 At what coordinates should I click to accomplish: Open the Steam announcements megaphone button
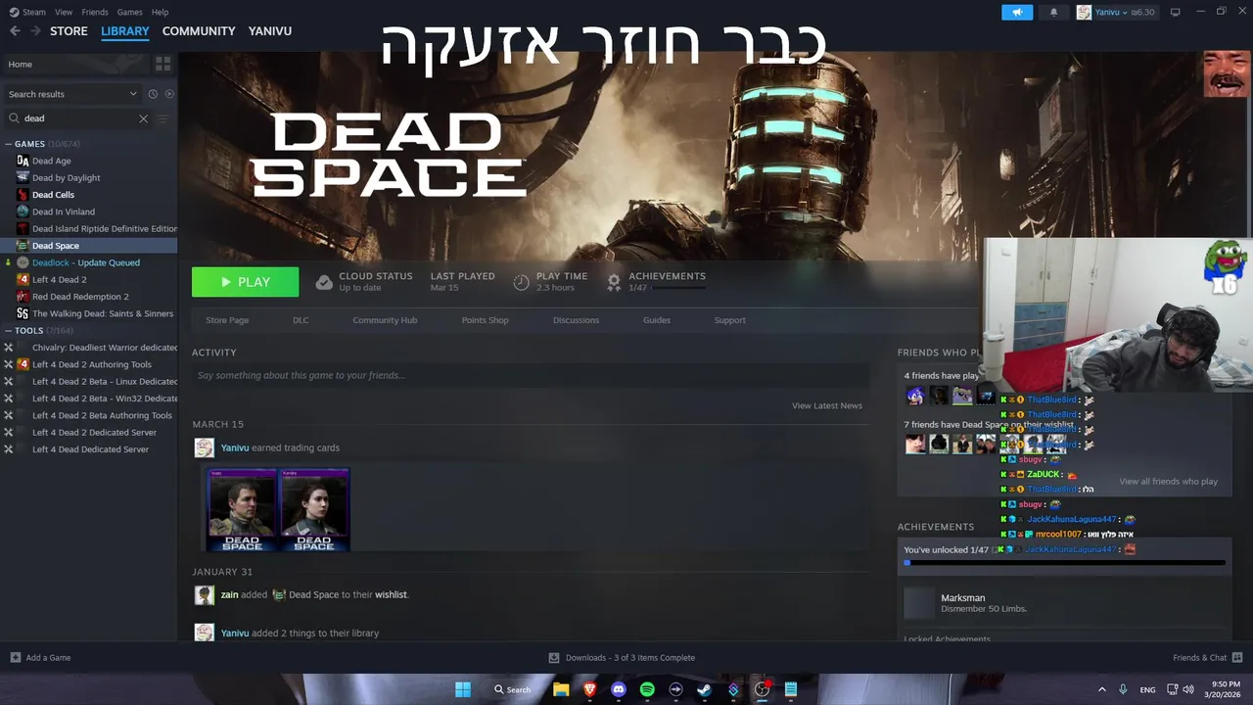1017,12
